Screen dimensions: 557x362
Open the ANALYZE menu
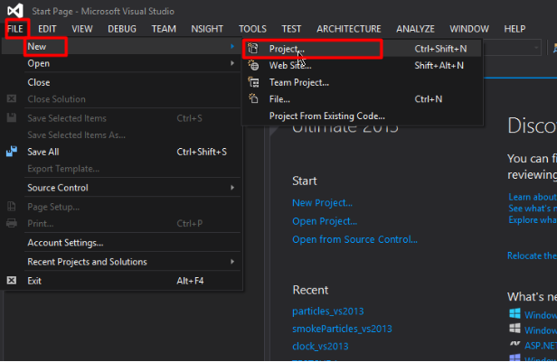pos(415,29)
